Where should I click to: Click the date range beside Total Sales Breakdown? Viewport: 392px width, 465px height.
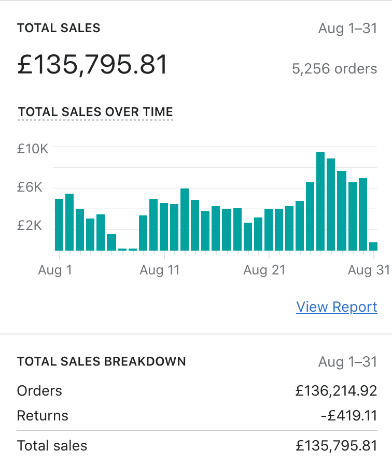[x=347, y=361]
